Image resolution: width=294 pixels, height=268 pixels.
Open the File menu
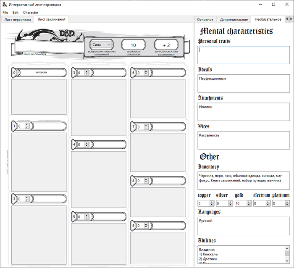pyautogui.click(x=5, y=13)
